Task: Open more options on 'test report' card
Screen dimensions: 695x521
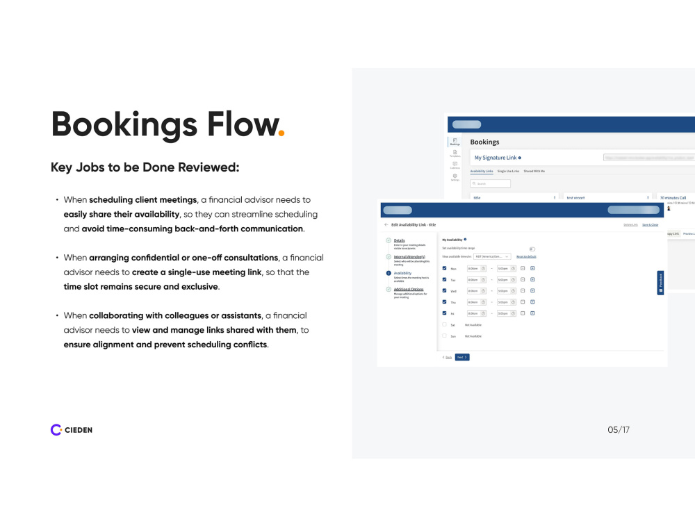Action: pos(648,197)
